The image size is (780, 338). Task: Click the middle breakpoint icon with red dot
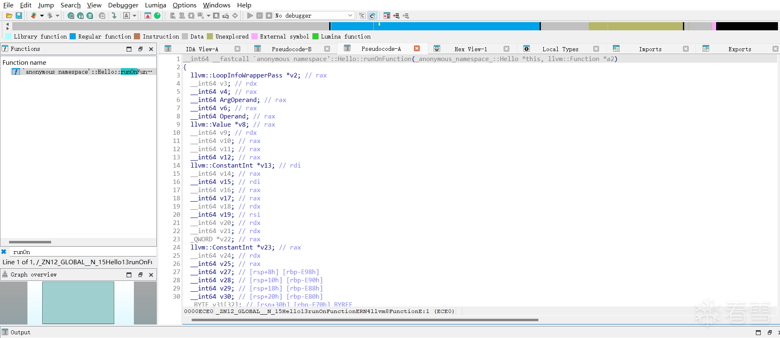tap(396, 16)
